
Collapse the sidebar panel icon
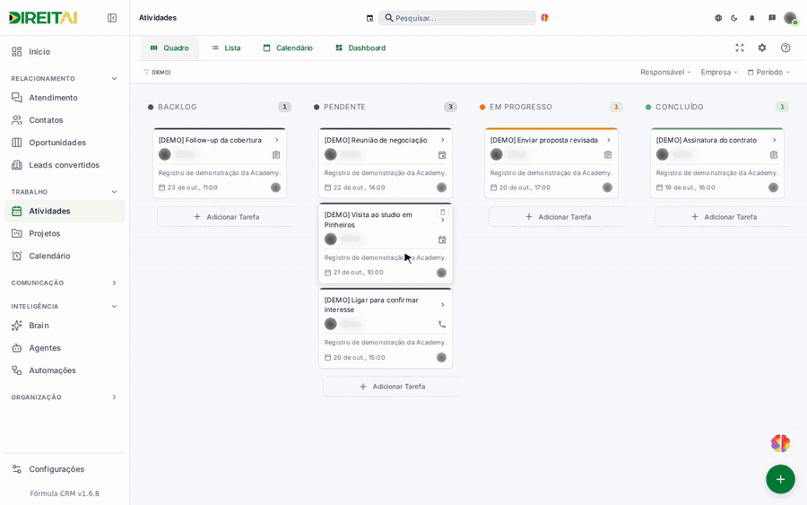pyautogui.click(x=112, y=18)
